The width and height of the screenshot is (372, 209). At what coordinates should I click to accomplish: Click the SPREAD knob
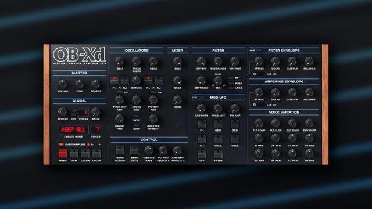[x=62, y=112]
